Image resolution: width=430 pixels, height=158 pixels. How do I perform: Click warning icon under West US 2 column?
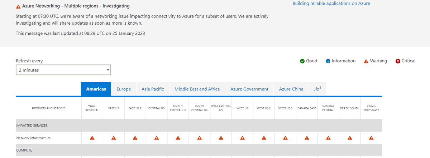click(x=264, y=138)
